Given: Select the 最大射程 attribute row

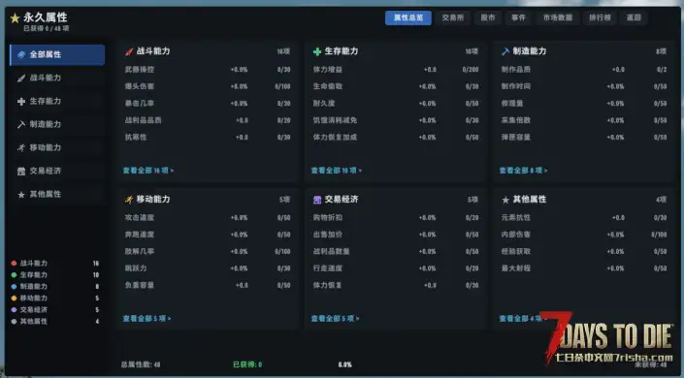Looking at the screenshot, I should click(x=584, y=268).
